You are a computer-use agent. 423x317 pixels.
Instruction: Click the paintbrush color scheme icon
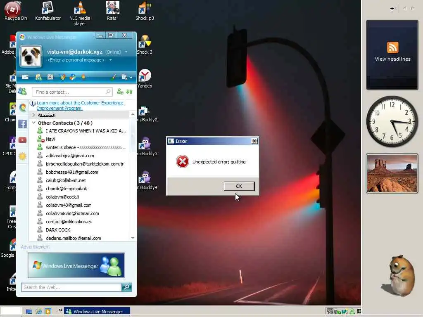[x=114, y=77]
